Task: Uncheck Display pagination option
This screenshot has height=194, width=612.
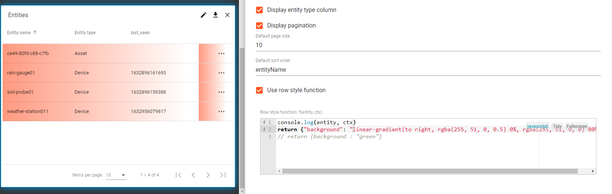Action: coord(259,26)
